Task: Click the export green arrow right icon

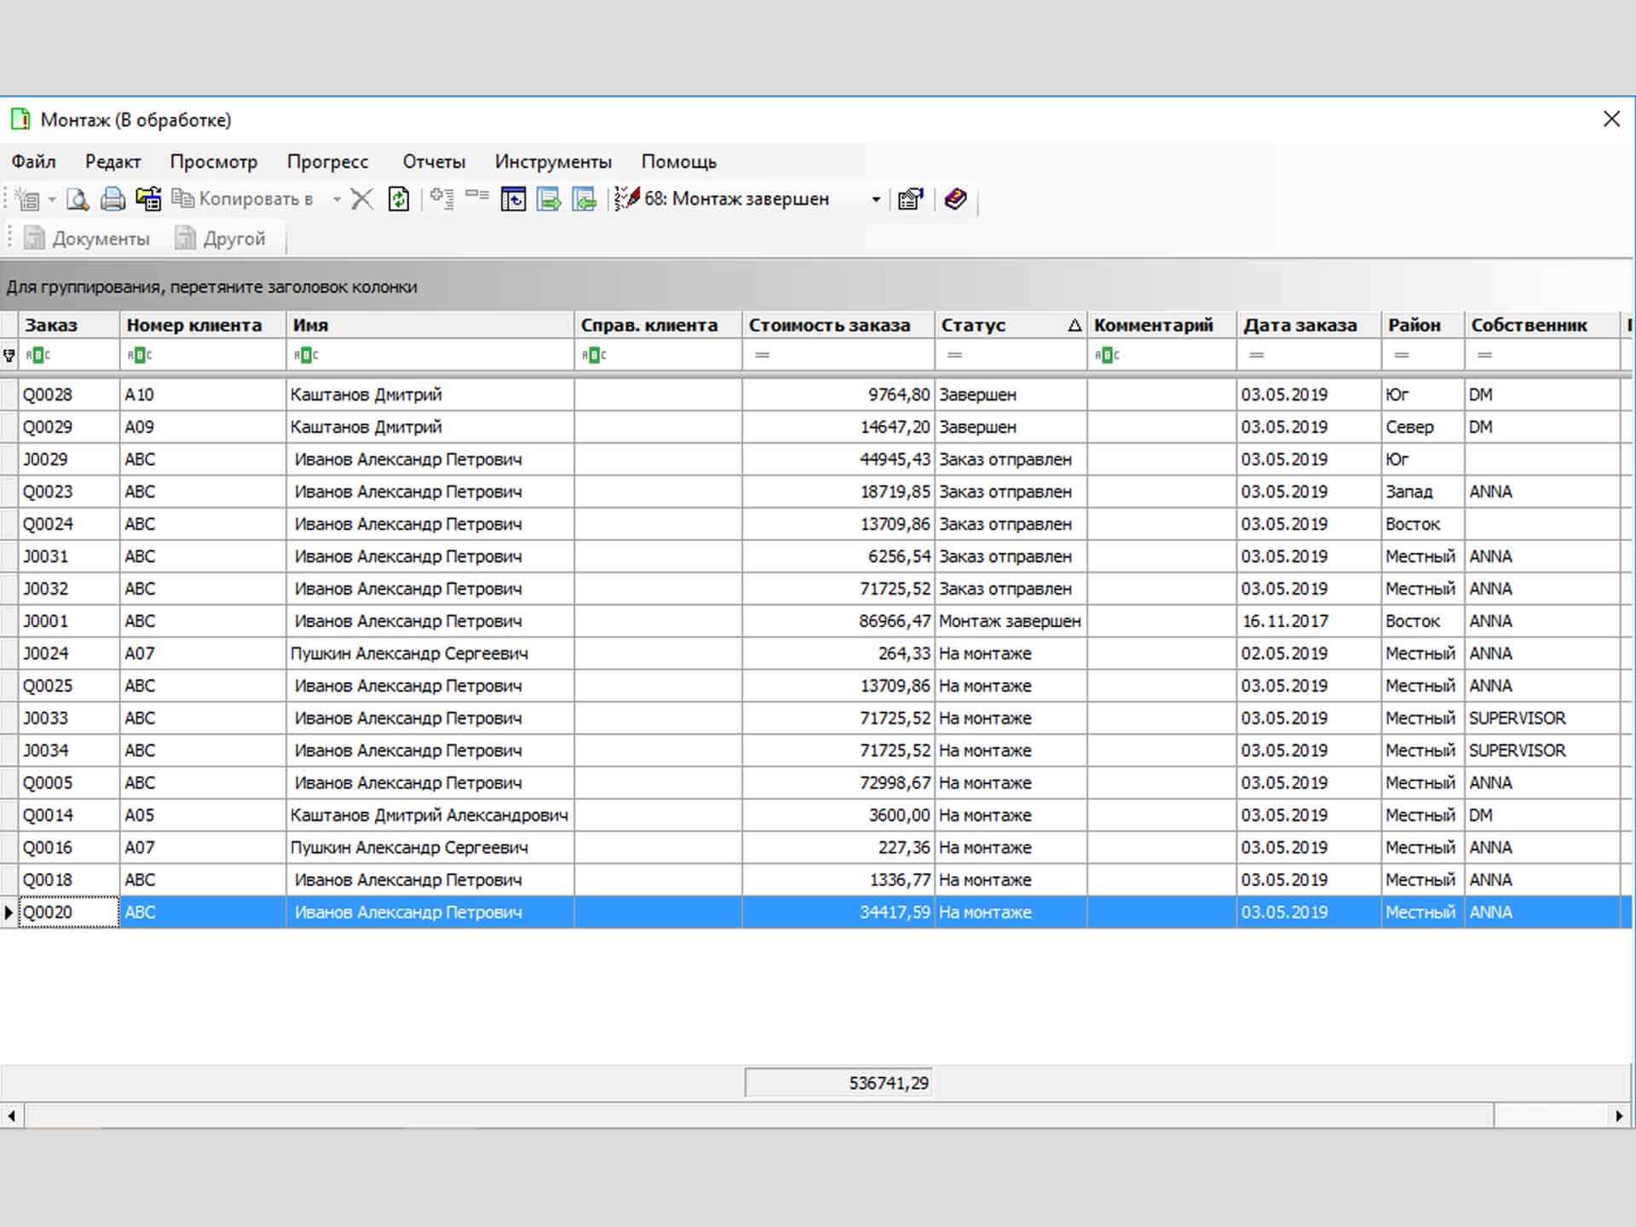Action: (550, 199)
